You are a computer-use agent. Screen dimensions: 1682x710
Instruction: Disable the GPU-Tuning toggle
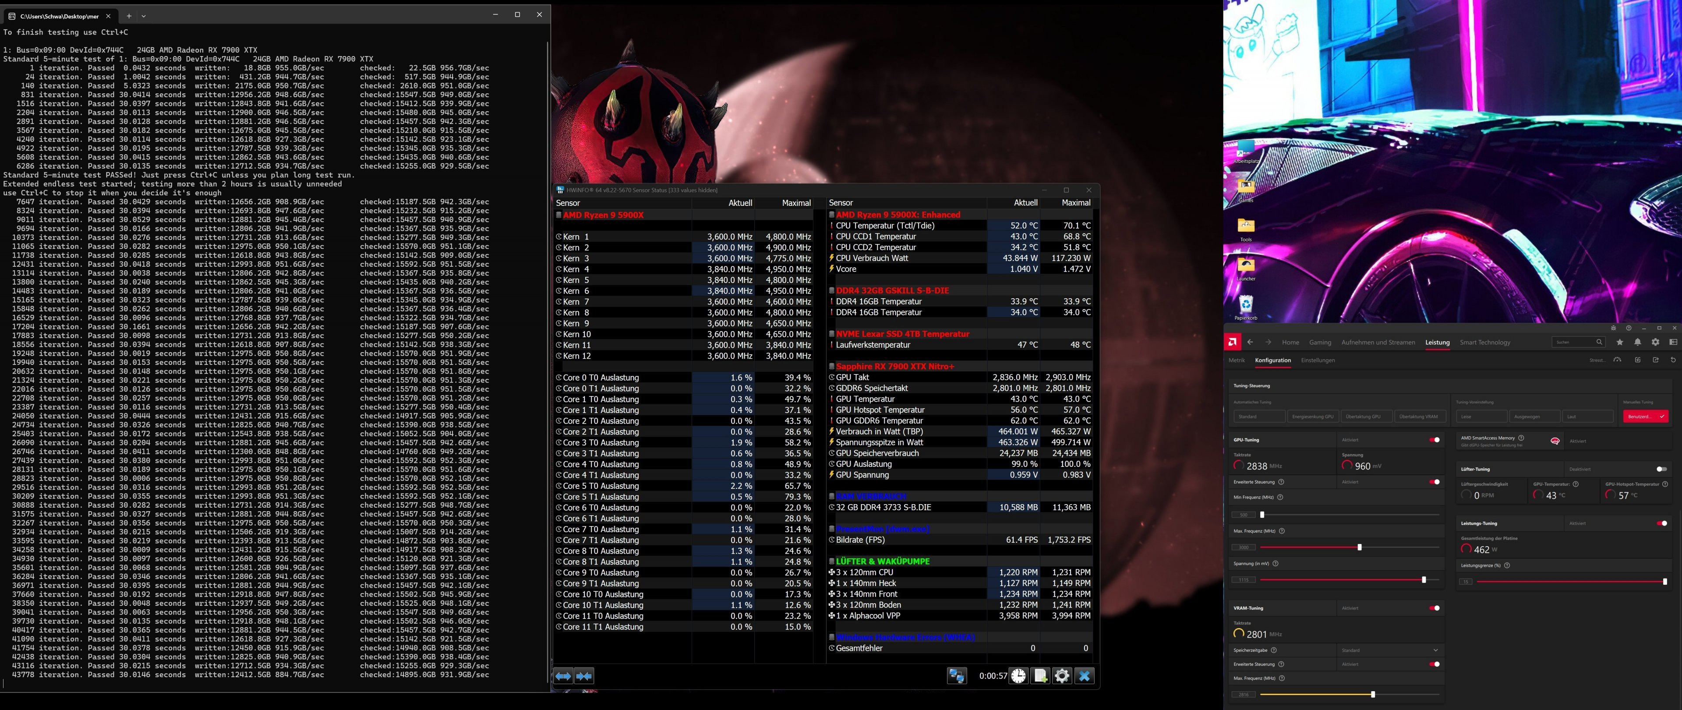click(x=1434, y=440)
